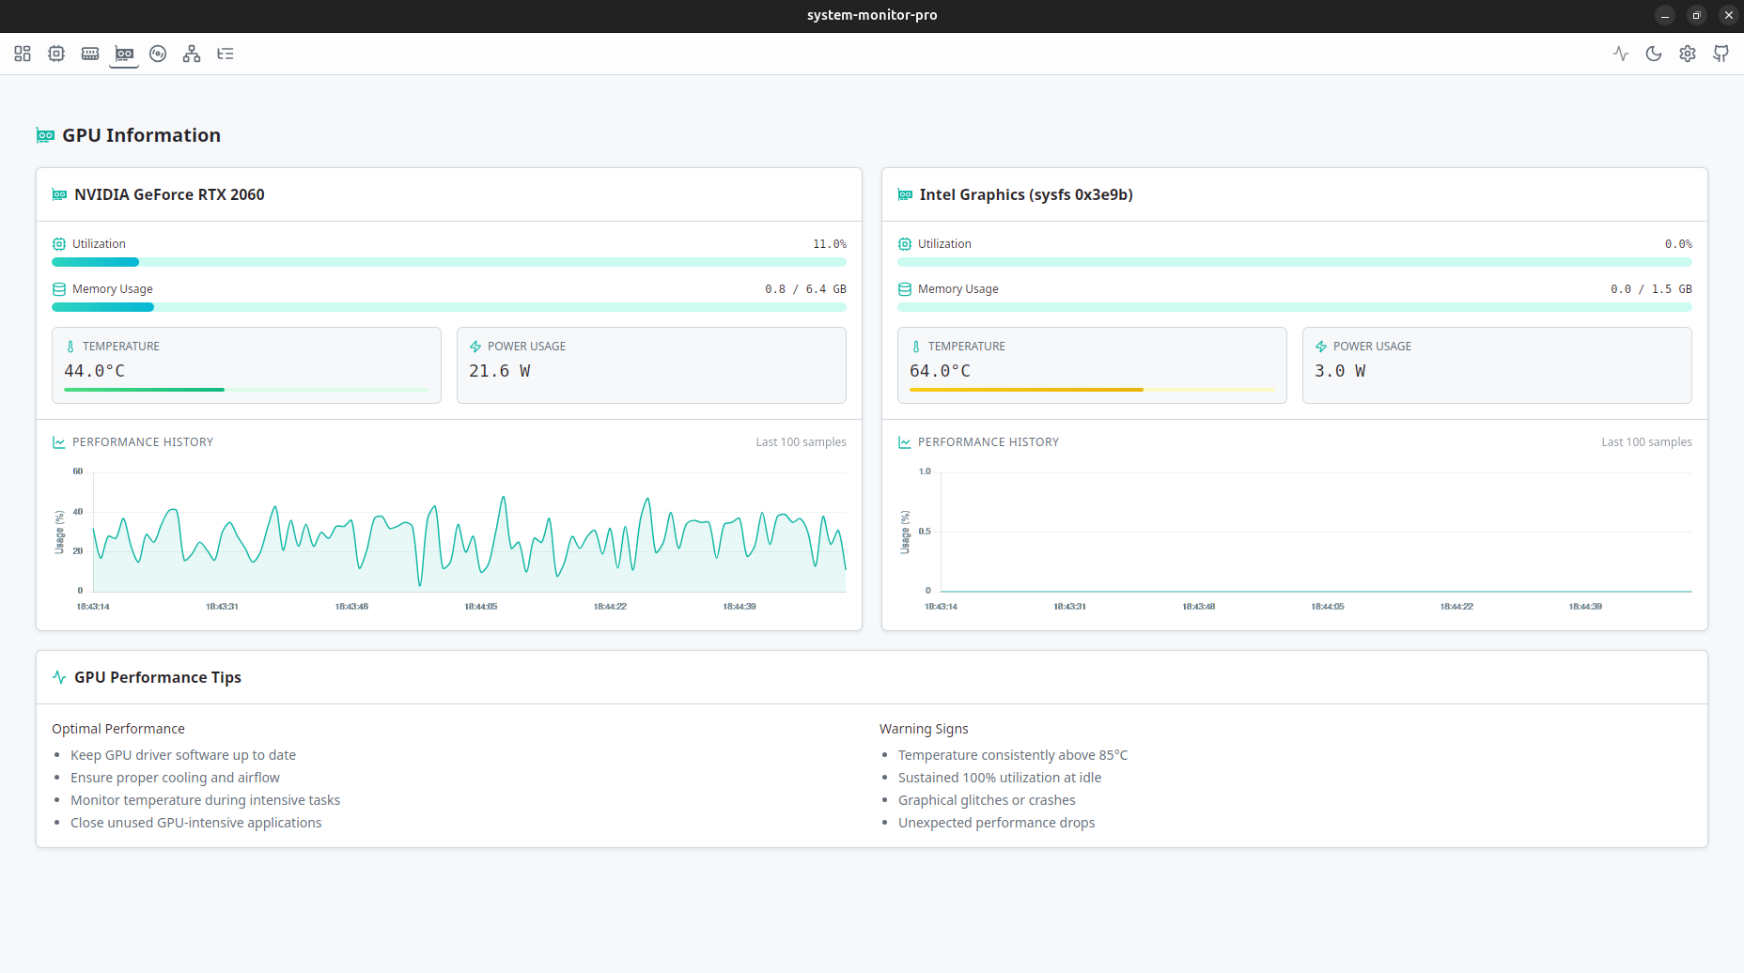The width and height of the screenshot is (1744, 973).
Task: Click the NVIDIA utilization progress bar
Action: point(449,262)
